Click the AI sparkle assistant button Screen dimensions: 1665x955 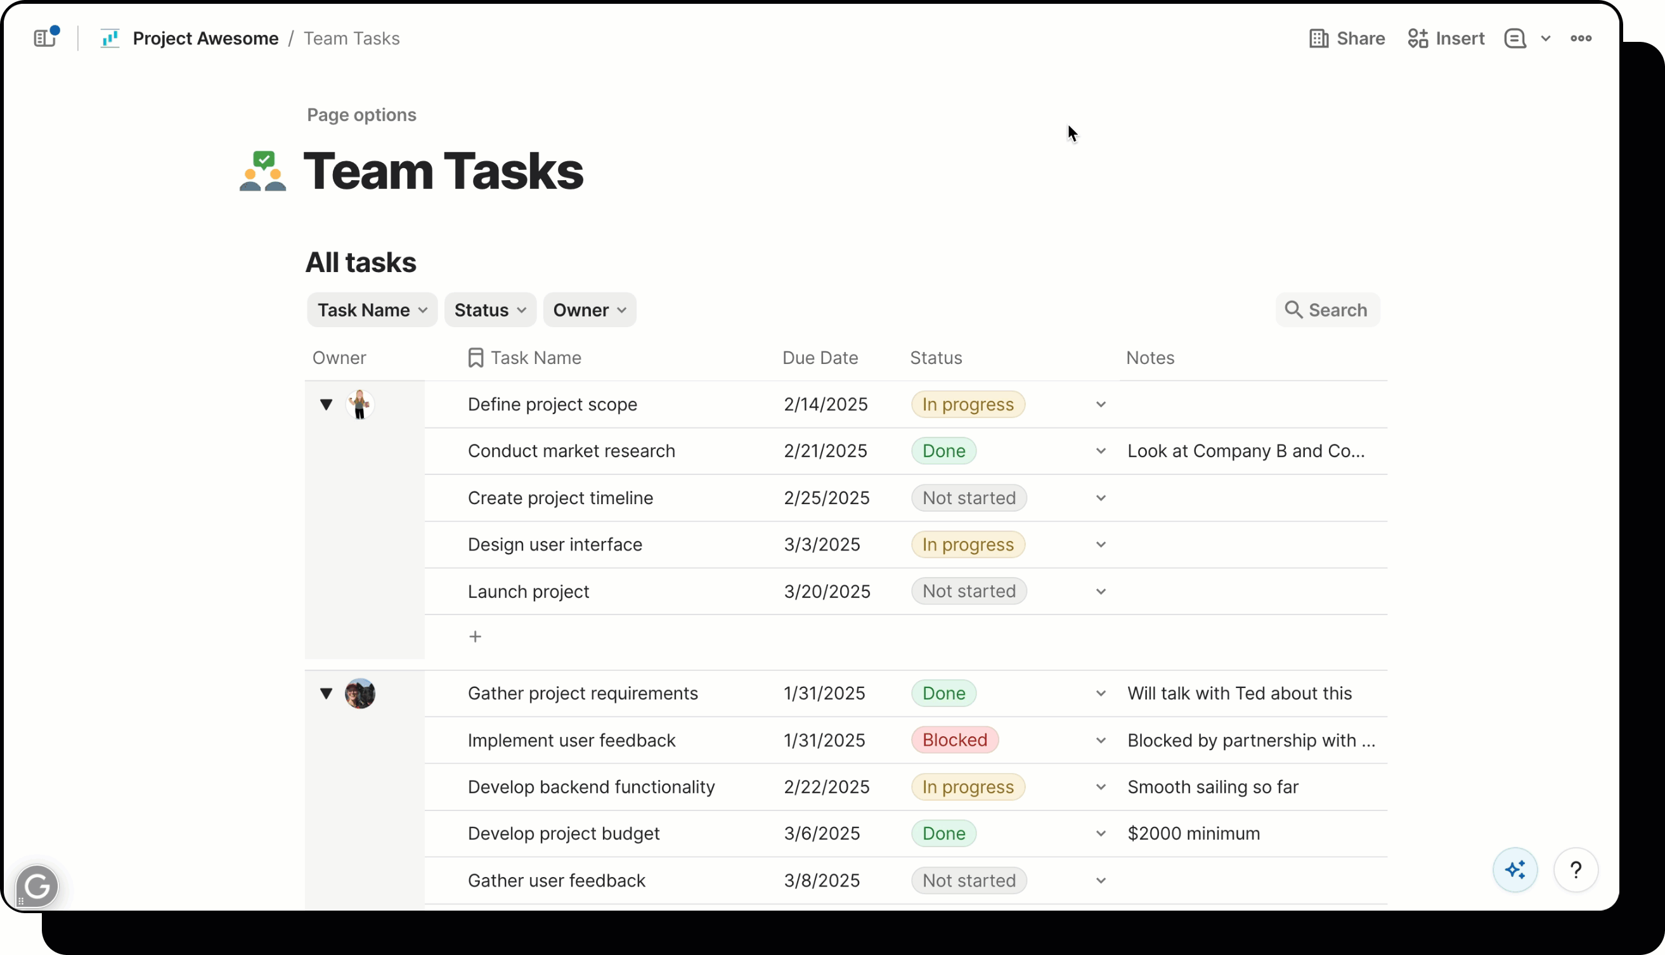1515,871
